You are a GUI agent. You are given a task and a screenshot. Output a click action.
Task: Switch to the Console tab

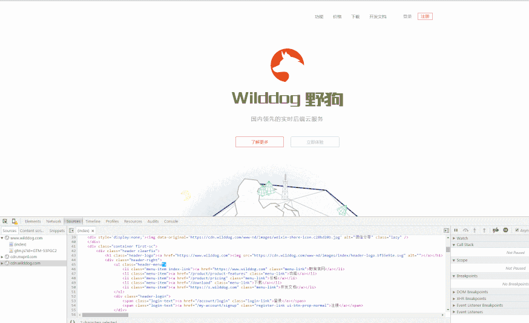coord(171,221)
